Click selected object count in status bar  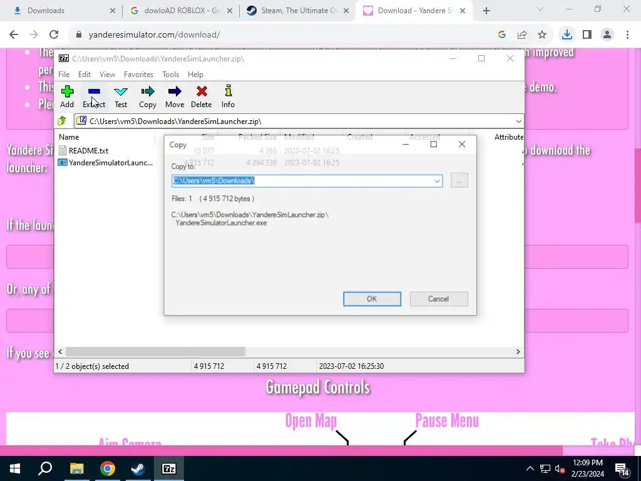pos(93,366)
